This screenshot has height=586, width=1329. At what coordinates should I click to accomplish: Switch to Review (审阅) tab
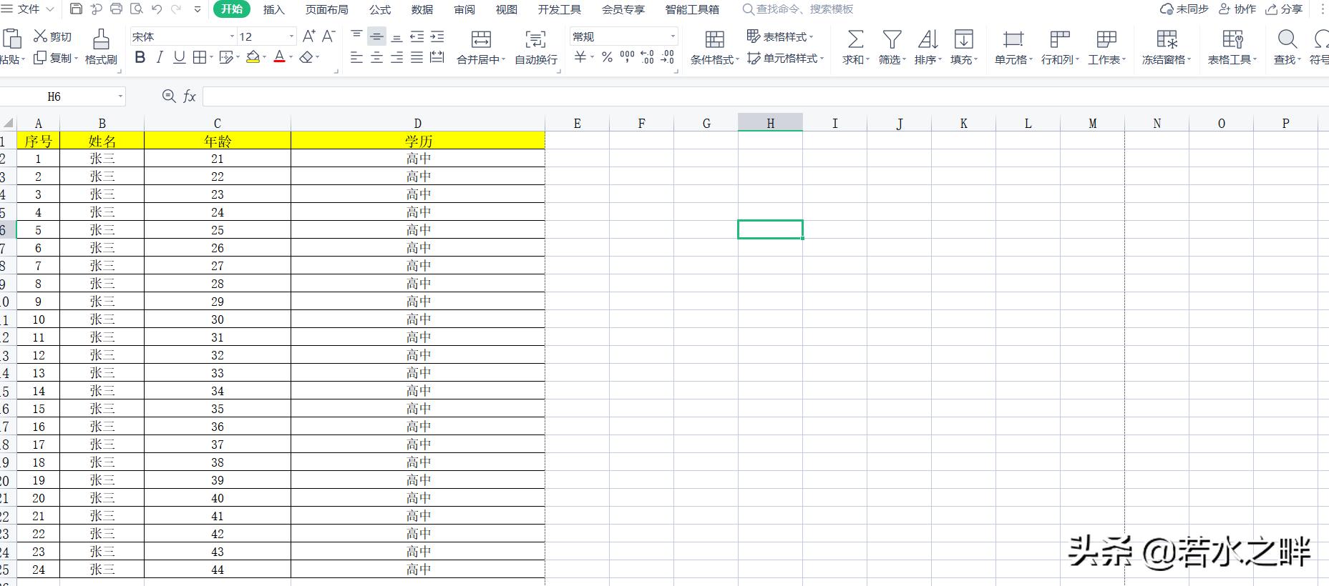pos(464,9)
